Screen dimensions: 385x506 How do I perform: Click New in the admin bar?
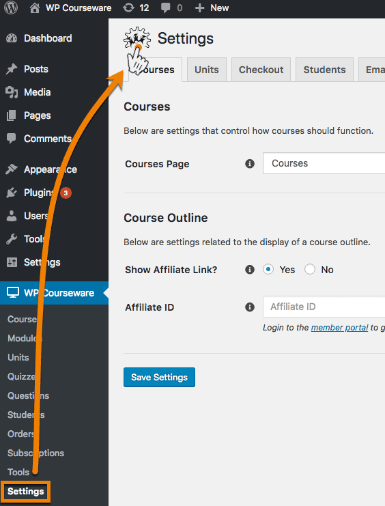coord(219,8)
